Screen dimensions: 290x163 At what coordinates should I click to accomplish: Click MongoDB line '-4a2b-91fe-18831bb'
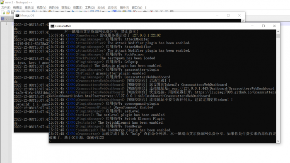coord(31,93)
